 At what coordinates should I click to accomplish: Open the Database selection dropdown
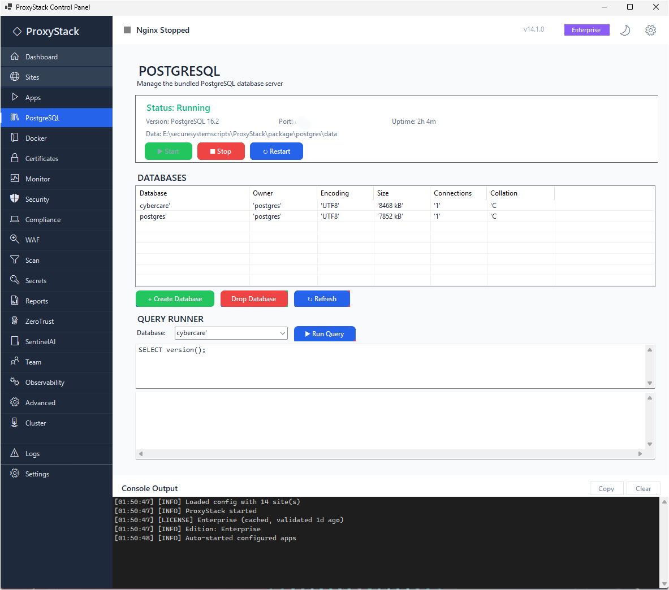[231, 333]
